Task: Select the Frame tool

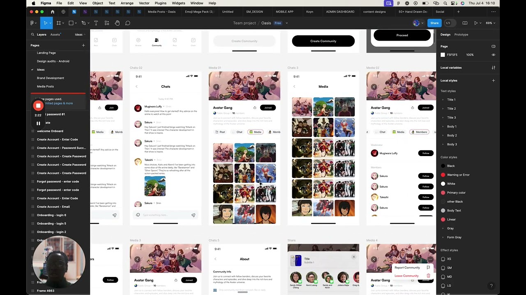Action: 59,23
